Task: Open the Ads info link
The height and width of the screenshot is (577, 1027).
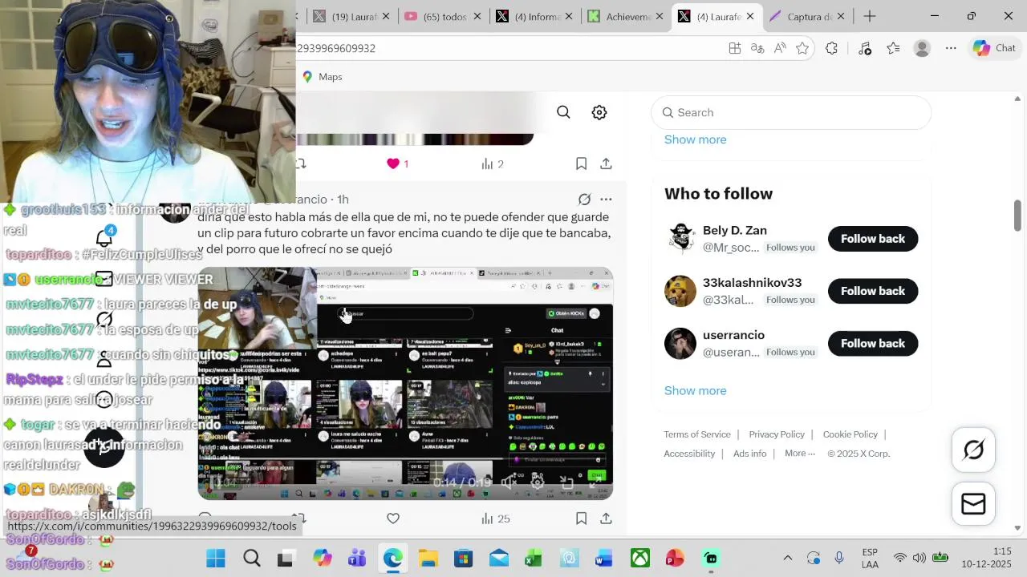Action: [x=749, y=454]
